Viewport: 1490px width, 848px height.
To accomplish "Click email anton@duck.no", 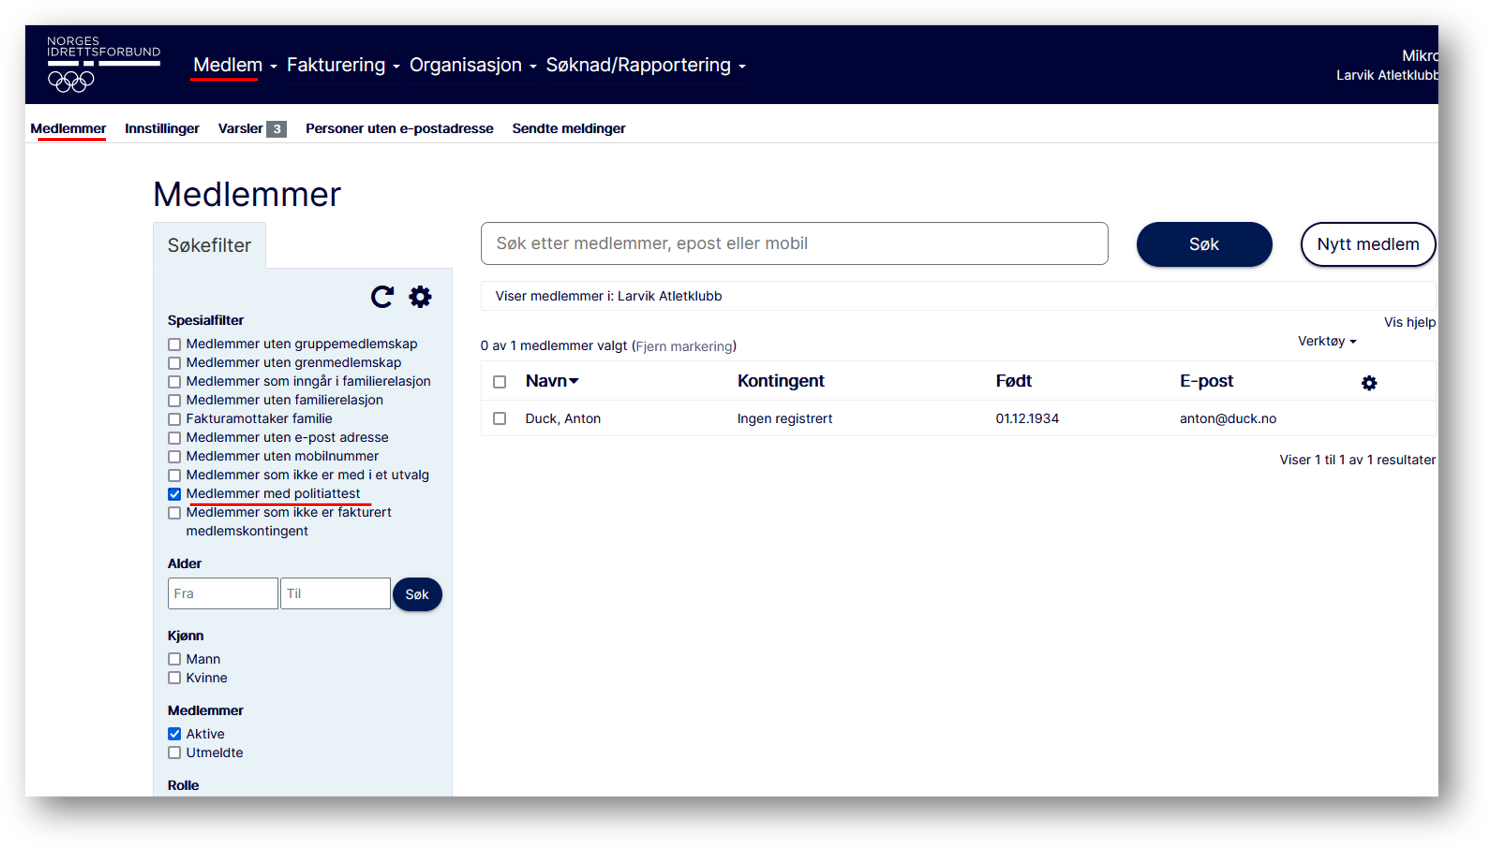I will pyautogui.click(x=1228, y=418).
